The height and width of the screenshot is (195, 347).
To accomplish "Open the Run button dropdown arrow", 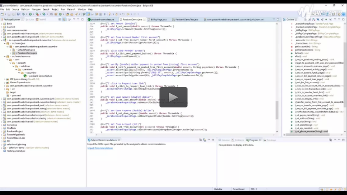I will click(x=33, y=14).
